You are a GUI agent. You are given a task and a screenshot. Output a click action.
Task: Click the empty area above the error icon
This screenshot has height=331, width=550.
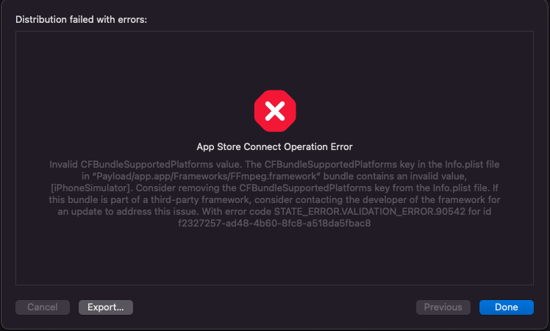(x=275, y=60)
